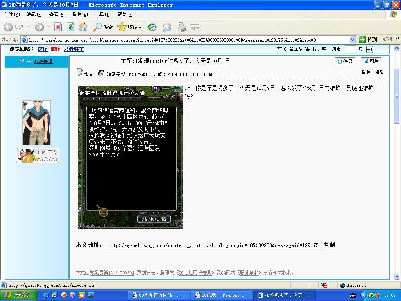This screenshot has width=401, height=301.
Task: Click the 报警 report link
Action: (x=379, y=73)
